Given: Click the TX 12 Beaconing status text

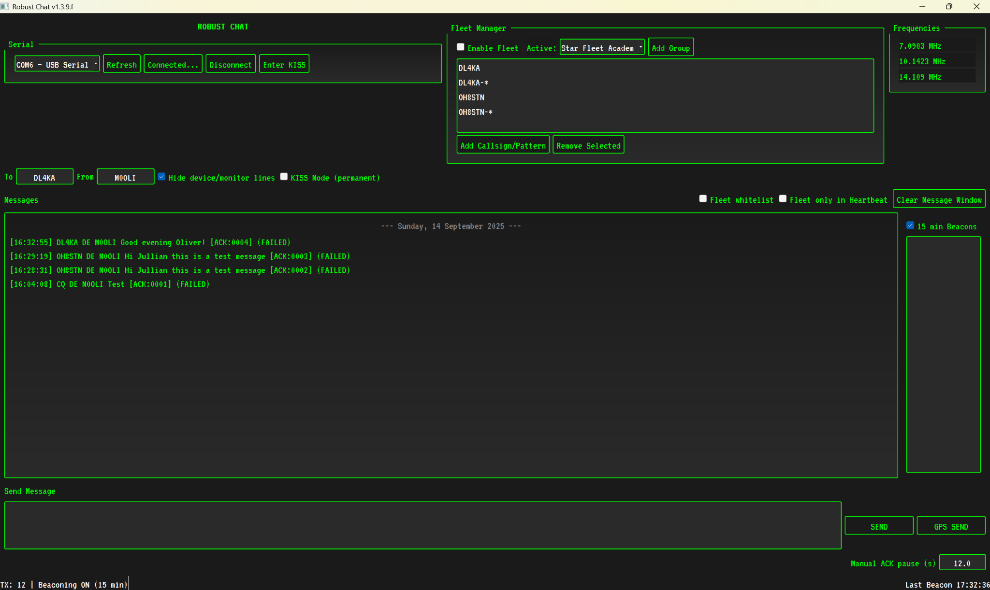Looking at the screenshot, I should [x=64, y=585].
